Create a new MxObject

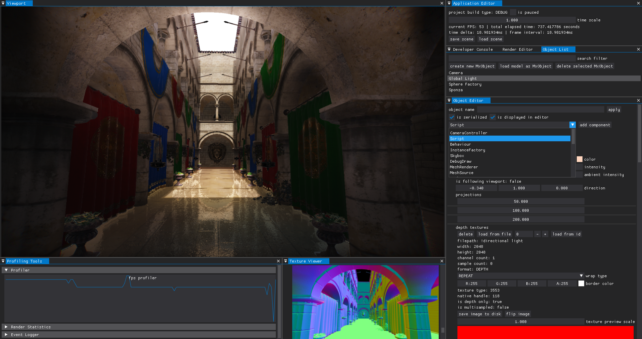click(x=472, y=66)
